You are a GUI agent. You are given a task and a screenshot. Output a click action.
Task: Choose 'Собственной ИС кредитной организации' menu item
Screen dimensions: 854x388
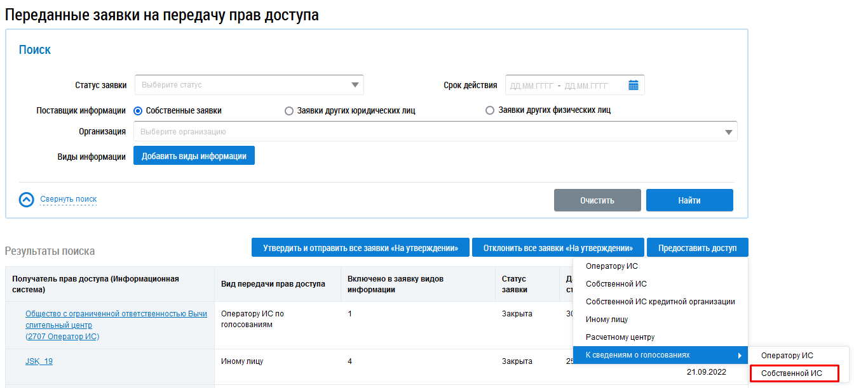click(x=660, y=302)
